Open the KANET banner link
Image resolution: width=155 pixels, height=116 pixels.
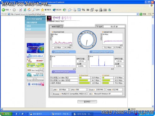(x=35, y=61)
